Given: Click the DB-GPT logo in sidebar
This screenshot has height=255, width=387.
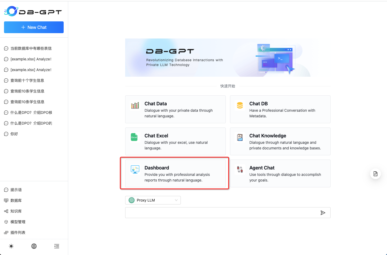Looking at the screenshot, I should pos(33,11).
